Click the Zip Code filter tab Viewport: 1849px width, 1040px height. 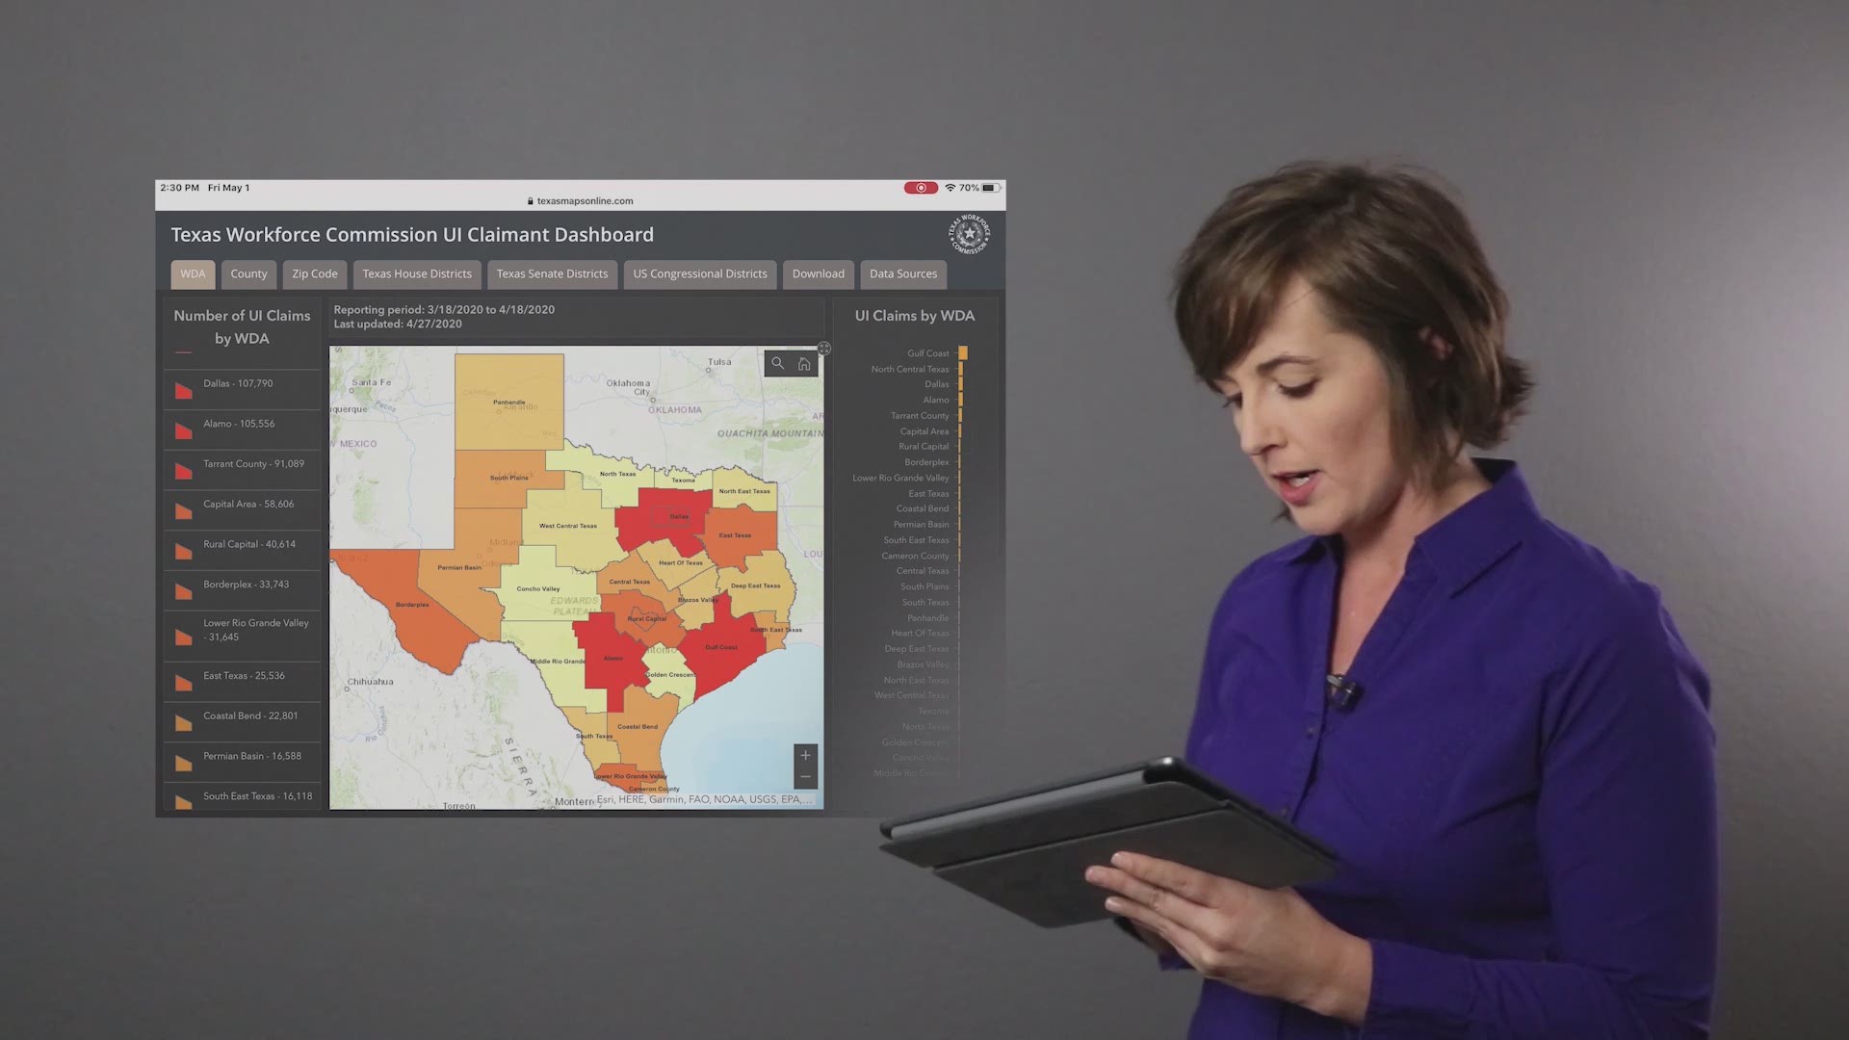[314, 273]
